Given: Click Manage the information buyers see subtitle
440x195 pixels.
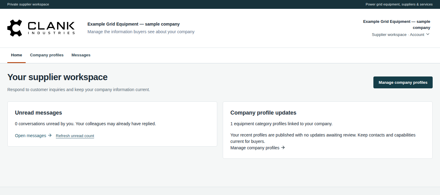Looking at the screenshot, I should click(141, 32).
